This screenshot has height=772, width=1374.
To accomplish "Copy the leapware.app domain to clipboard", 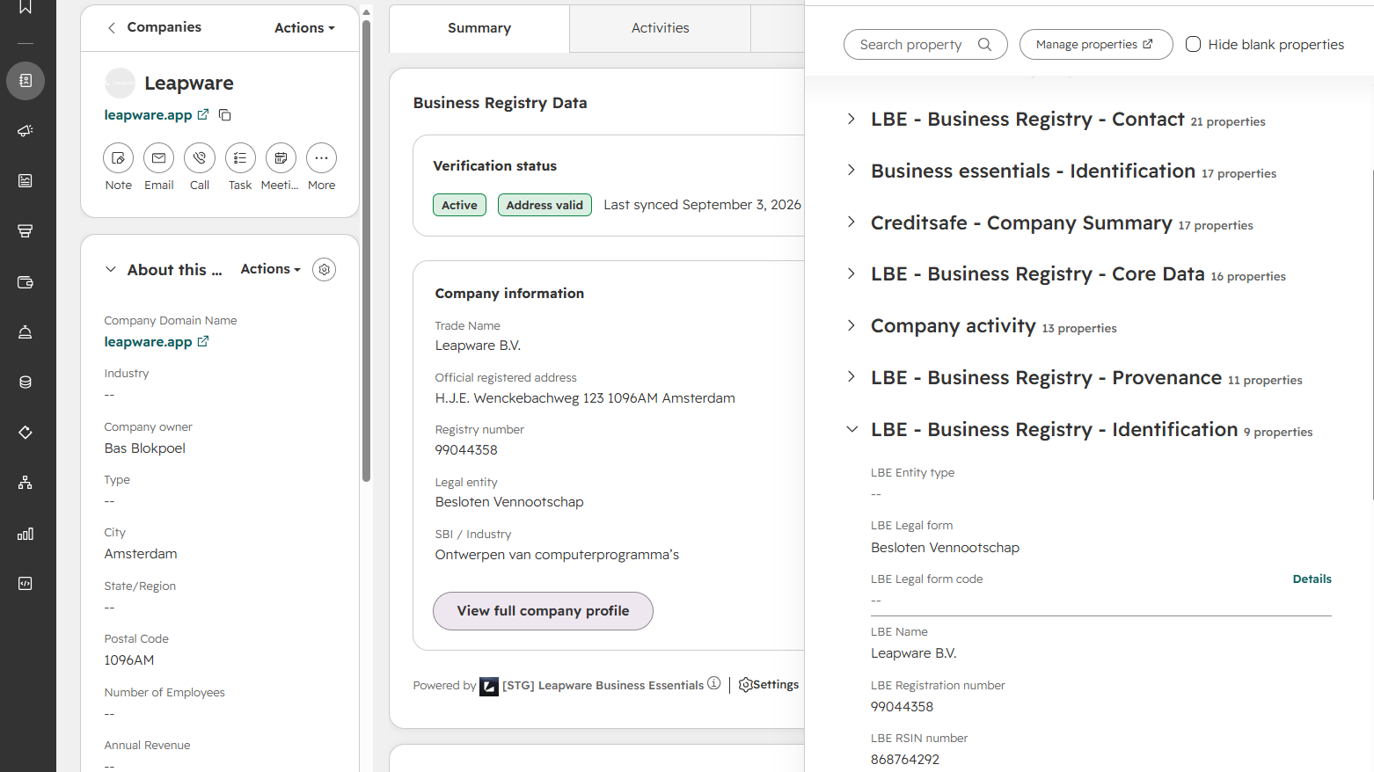I will tap(225, 115).
